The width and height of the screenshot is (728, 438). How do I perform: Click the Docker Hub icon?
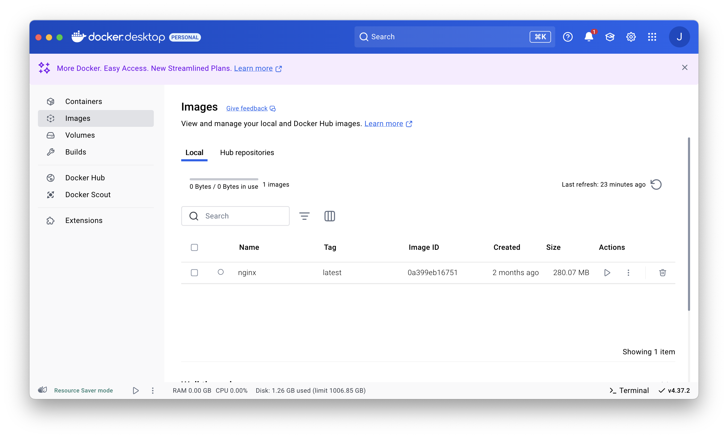click(51, 178)
